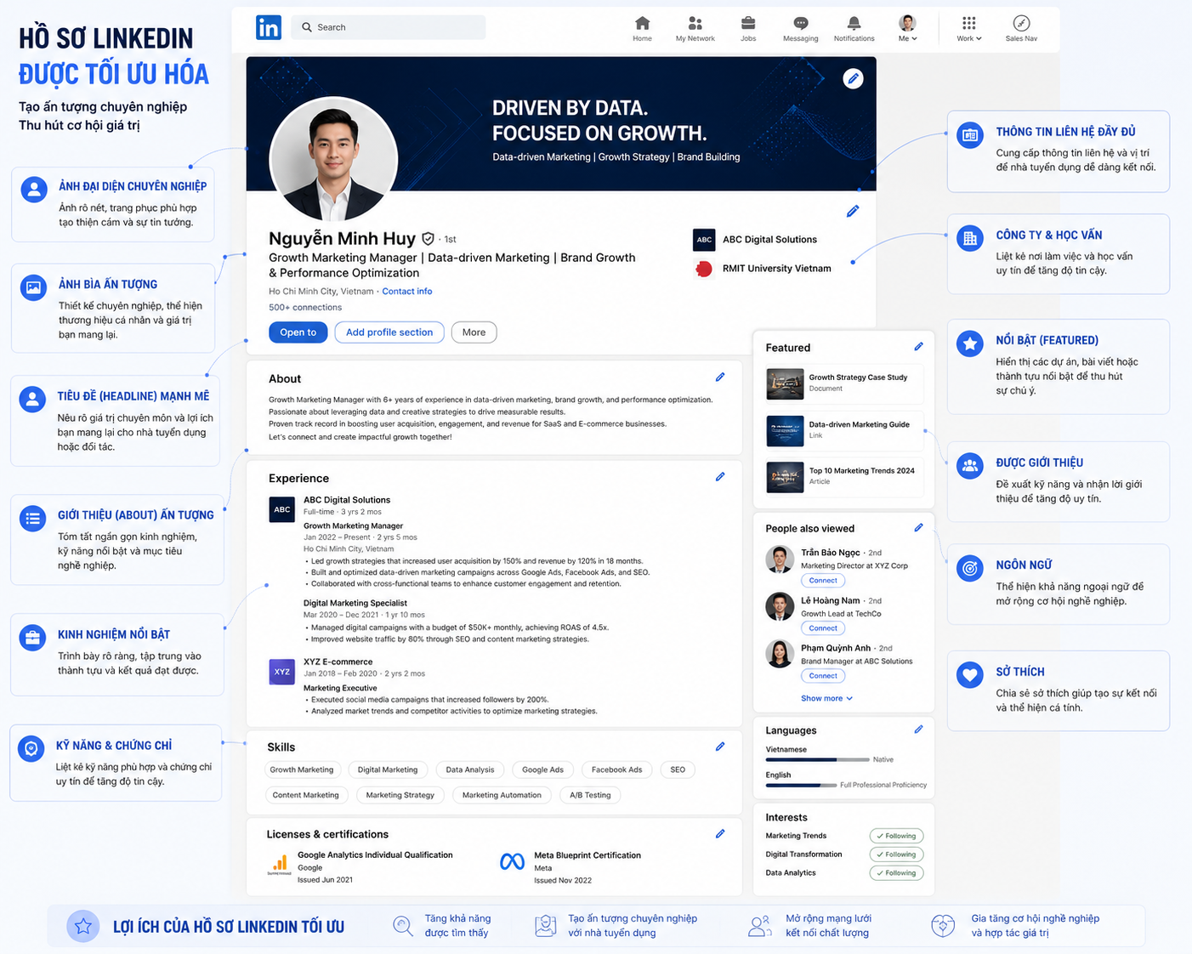Select the Data Analysis skill tag

coord(470,769)
